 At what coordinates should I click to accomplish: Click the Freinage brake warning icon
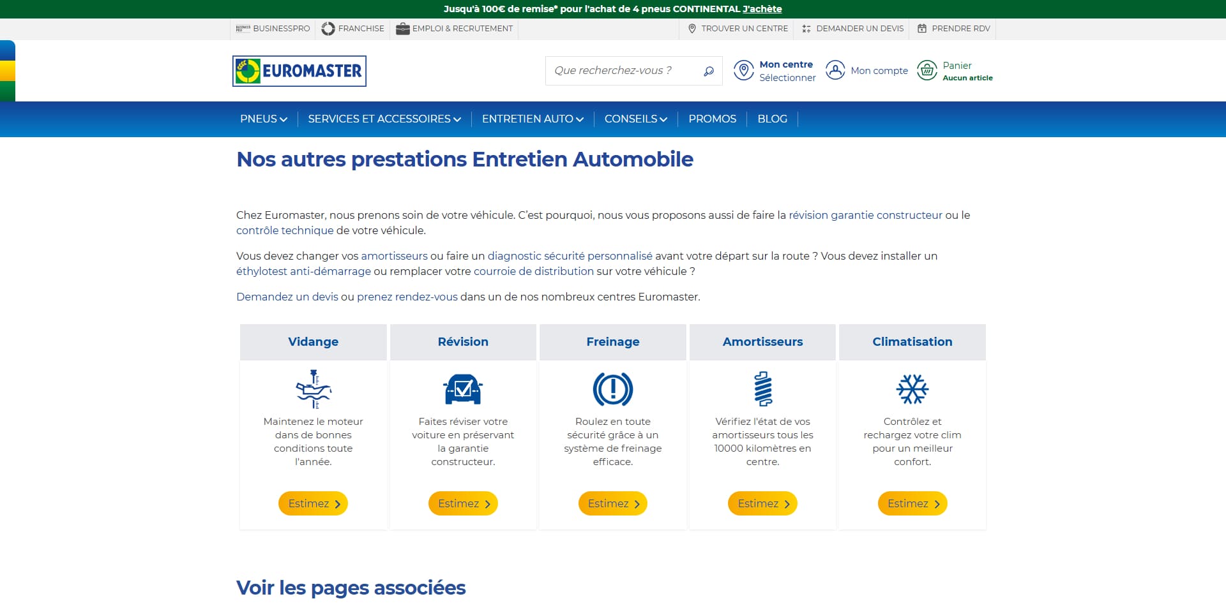click(x=613, y=389)
